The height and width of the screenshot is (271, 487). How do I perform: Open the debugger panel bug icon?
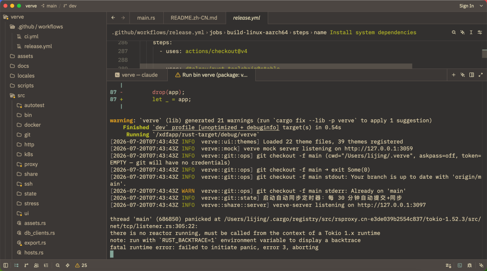coord(469,266)
